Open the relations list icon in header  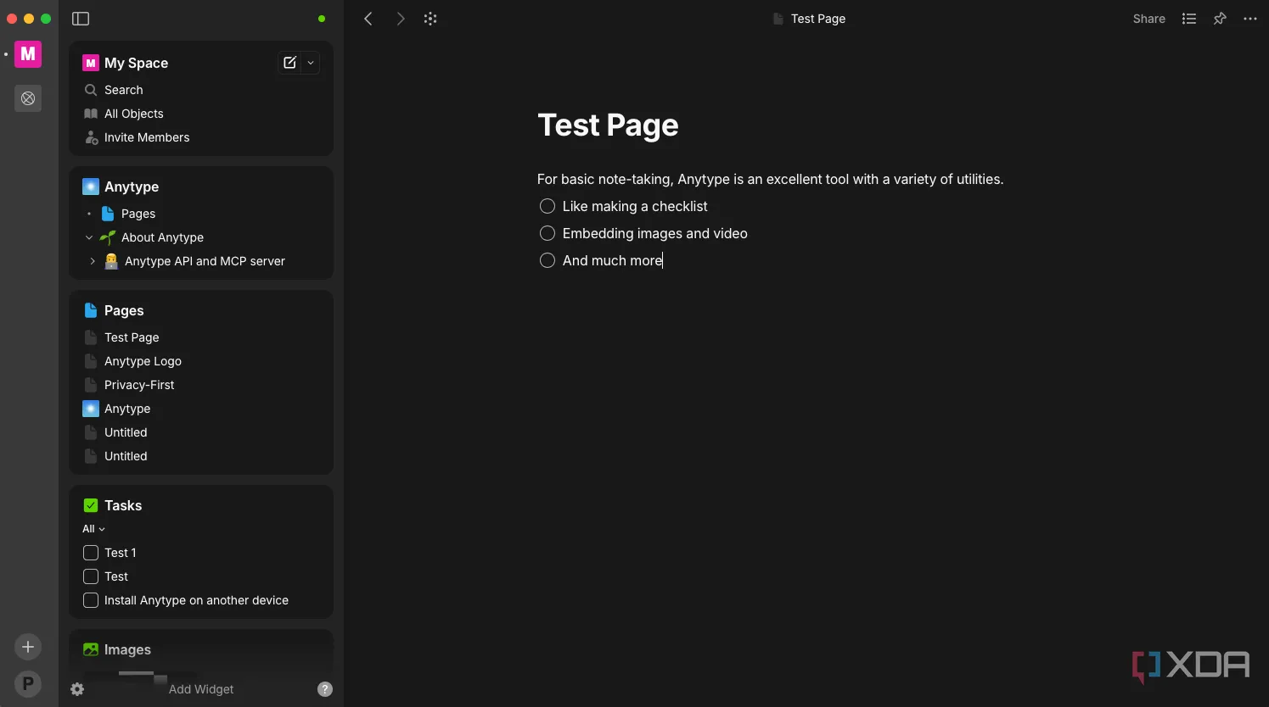pyautogui.click(x=1189, y=19)
